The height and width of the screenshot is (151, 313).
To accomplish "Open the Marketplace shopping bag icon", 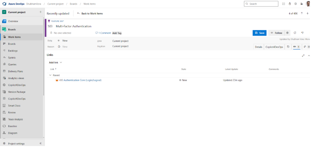I will click(x=290, y=4).
